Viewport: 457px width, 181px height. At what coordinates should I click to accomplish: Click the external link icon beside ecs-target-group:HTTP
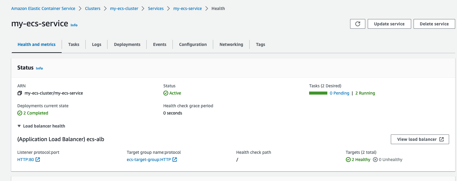point(174,159)
